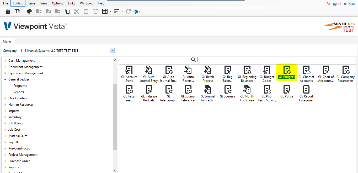Viewport: 358px width, 173px height.
Task: Expand the Job Cost node
Action: [x=5, y=130]
